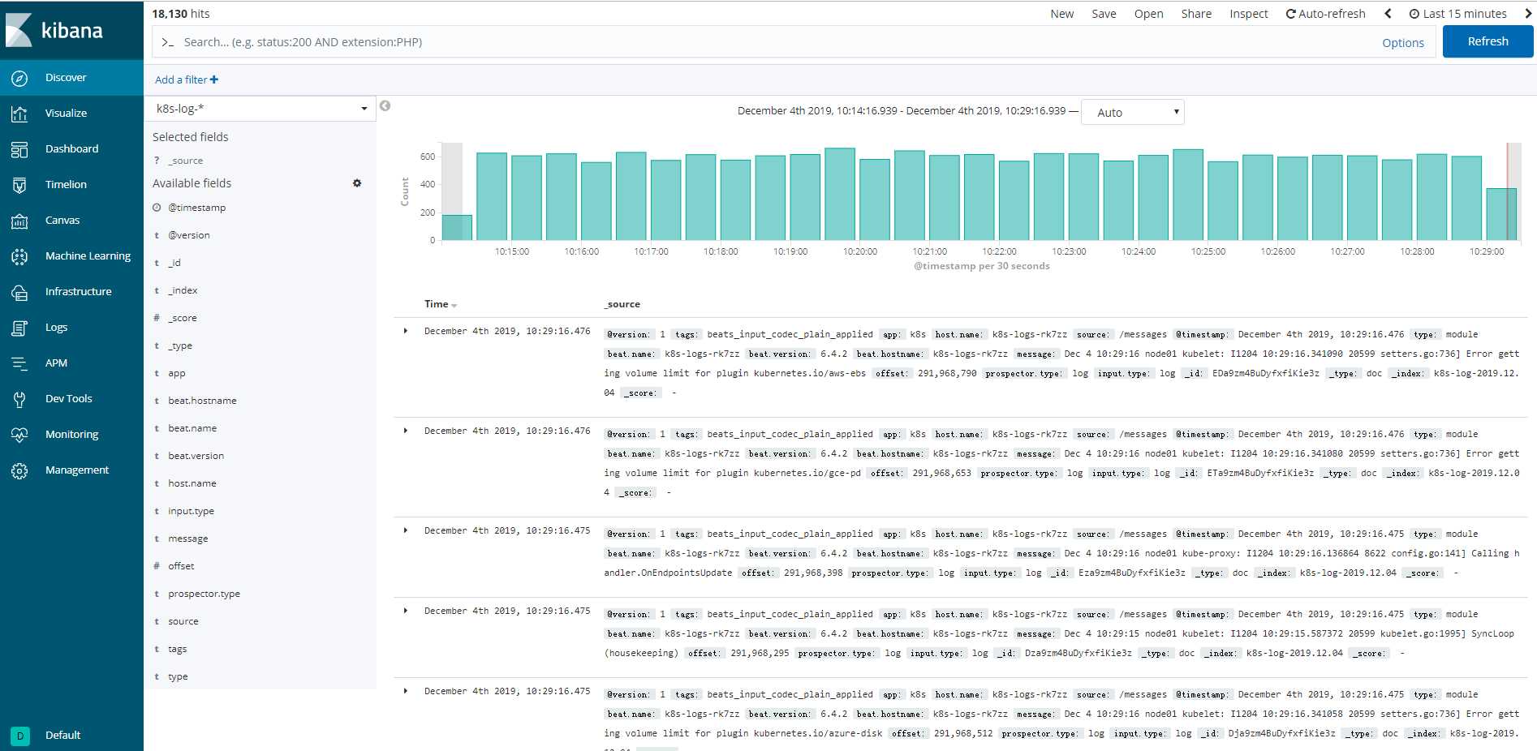This screenshot has width=1537, height=751.
Task: Click Auto-refresh in the top menu
Action: point(1326,14)
